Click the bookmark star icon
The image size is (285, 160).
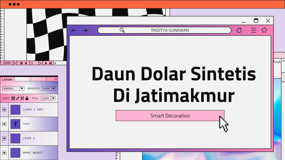pos(264,30)
